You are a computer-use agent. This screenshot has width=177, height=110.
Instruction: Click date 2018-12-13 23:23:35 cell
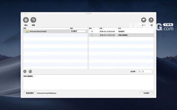[107, 35]
